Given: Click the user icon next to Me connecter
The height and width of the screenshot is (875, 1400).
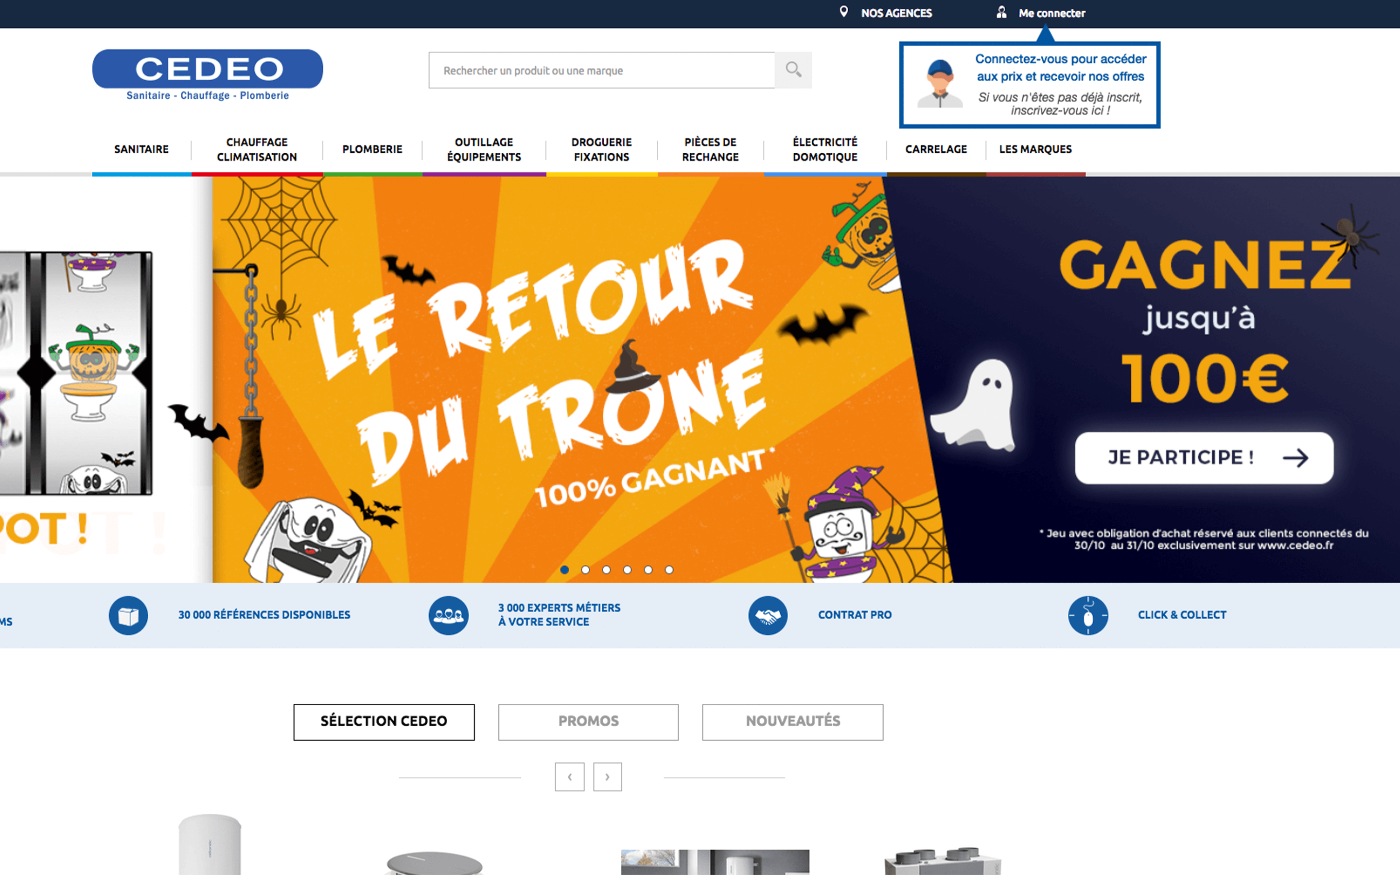Looking at the screenshot, I should point(1001,12).
